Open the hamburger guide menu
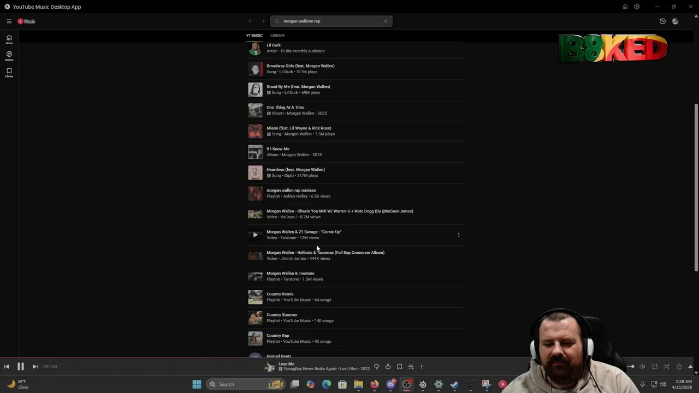Image resolution: width=699 pixels, height=393 pixels. (9, 21)
